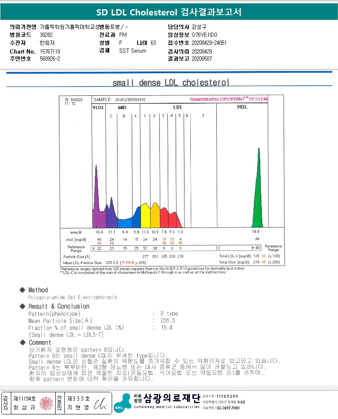
Task: Click Polyacrylamide Gel Electrophoresis text
Action: click(72, 297)
